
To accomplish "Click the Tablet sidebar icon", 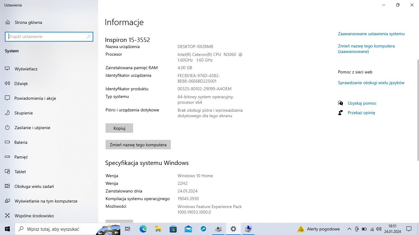I will coord(8,172).
